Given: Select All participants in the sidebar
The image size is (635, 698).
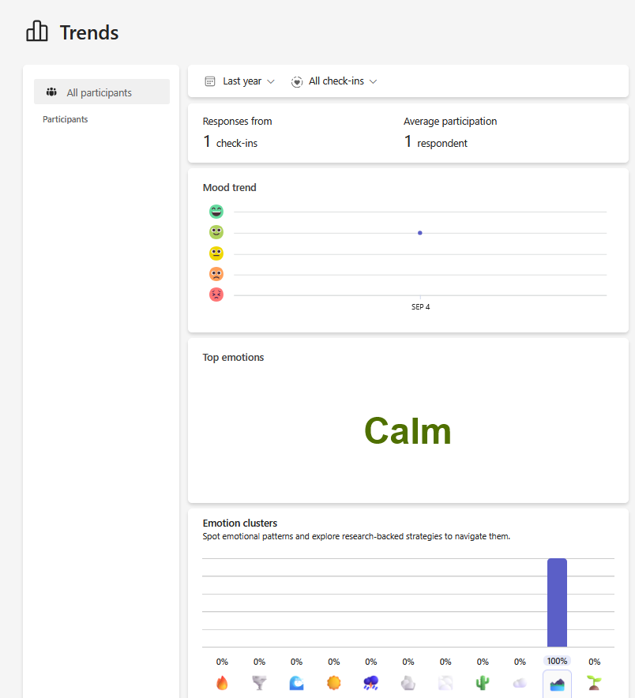Looking at the screenshot, I should pyautogui.click(x=102, y=92).
